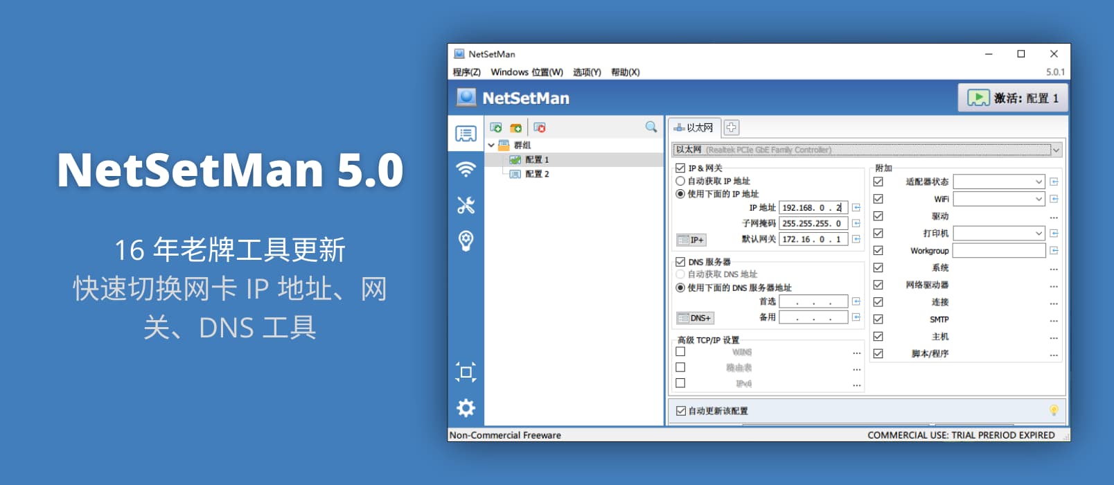This screenshot has width=1114, height=485.
Task: Get current alternate DNS arrow icon
Action: point(856,317)
